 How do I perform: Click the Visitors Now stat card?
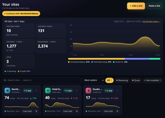click(x=20, y=31)
